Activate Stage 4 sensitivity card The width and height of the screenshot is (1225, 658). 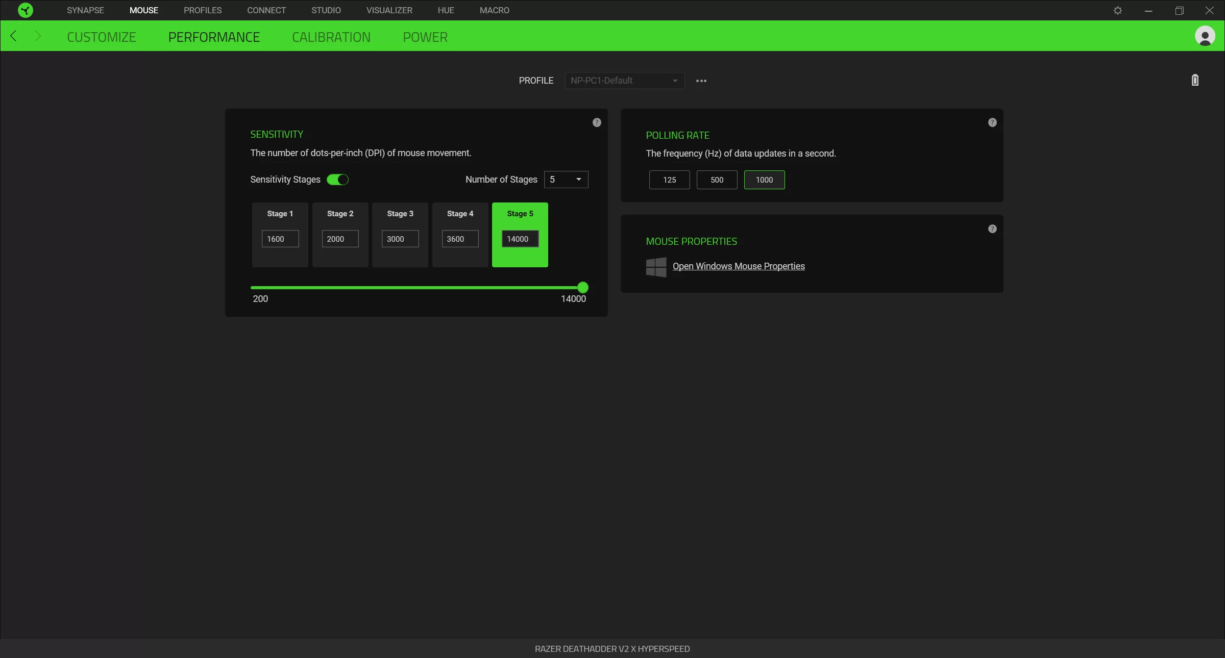(460, 235)
